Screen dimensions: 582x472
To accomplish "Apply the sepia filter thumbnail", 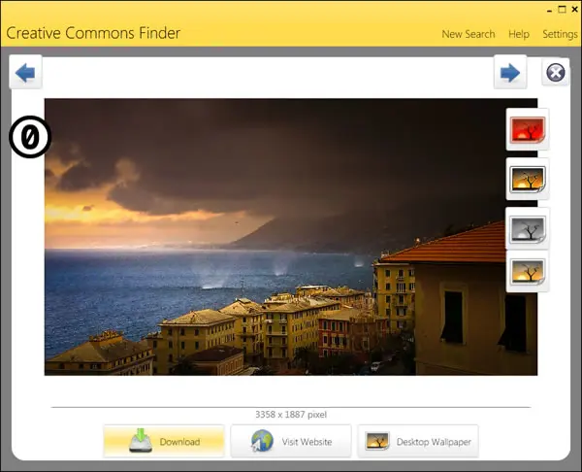I will pyautogui.click(x=527, y=271).
